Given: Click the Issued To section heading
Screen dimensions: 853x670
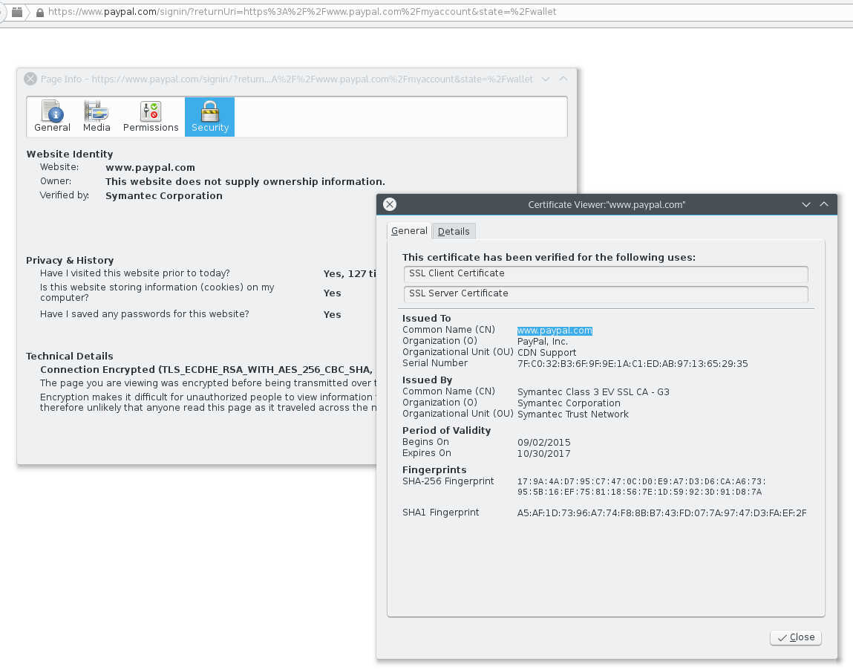Looking at the screenshot, I should point(426,319).
